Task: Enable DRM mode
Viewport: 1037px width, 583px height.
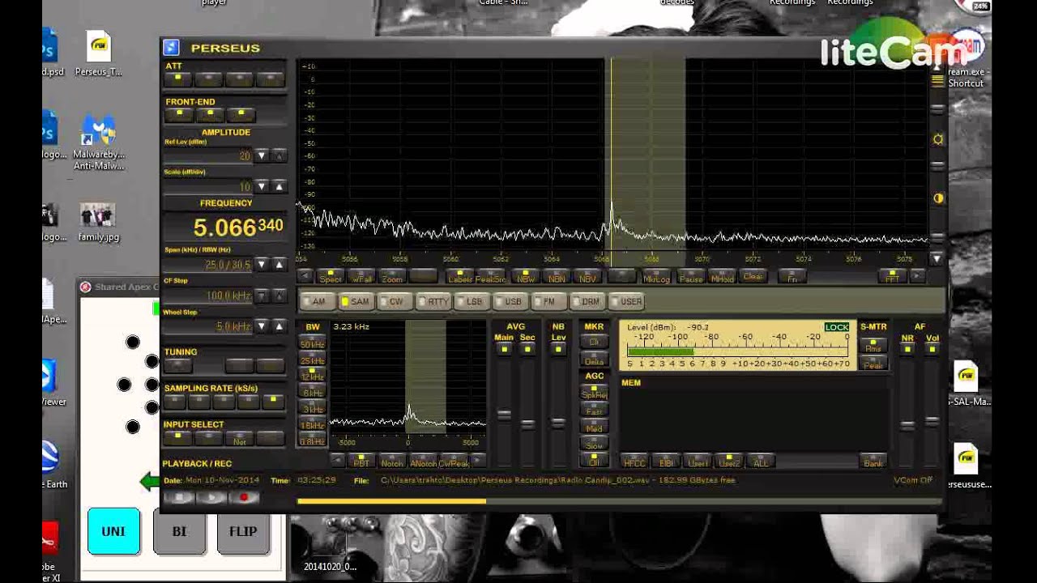Action: pyautogui.click(x=587, y=301)
